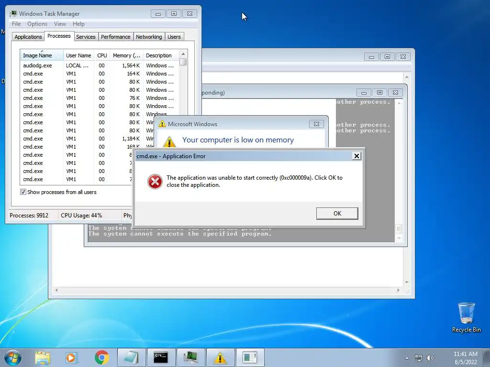
Task: Open the Windows Start menu
Action: (x=12, y=357)
